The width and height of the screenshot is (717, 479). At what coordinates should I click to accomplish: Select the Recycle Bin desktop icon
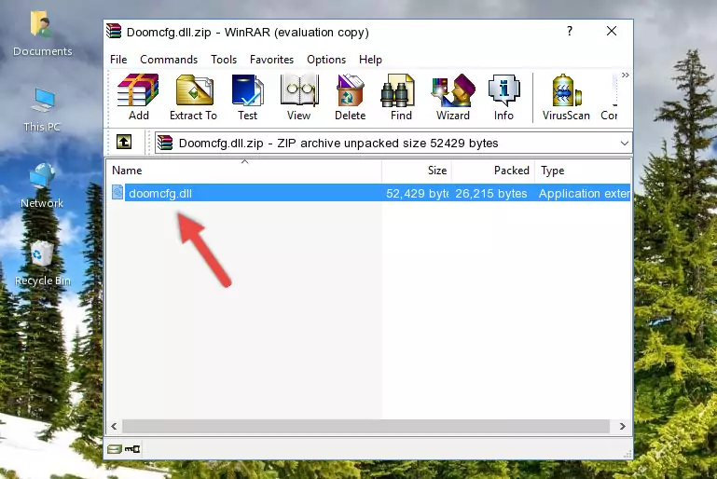pos(42,263)
